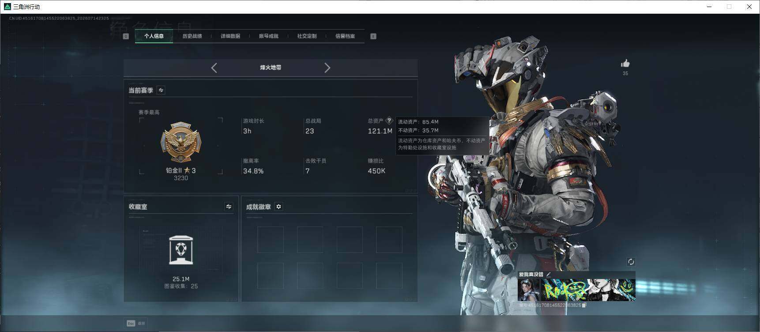The image size is (760, 332).
Task: Open the 详细数据 tab
Action: pos(230,36)
